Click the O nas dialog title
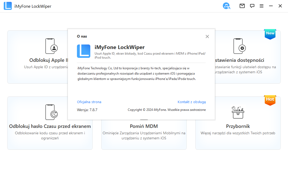Image resolution: width=288 pixels, height=170 pixels. click(82, 36)
